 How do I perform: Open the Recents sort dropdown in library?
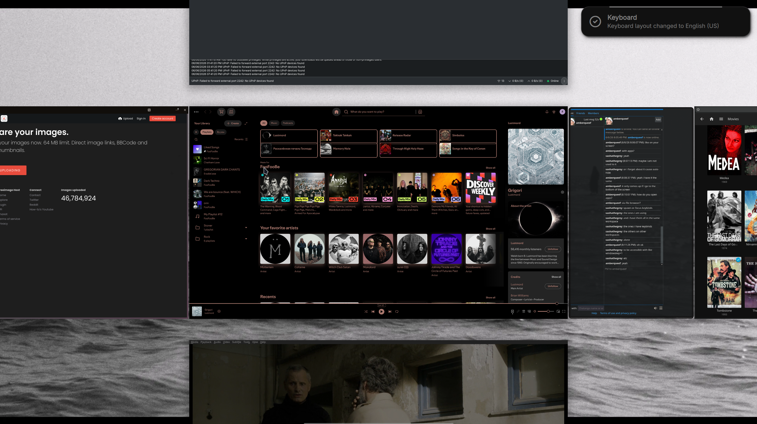point(241,139)
